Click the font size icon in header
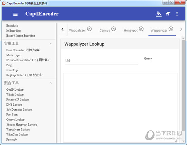This screenshot has width=187, height=145. 168,14
